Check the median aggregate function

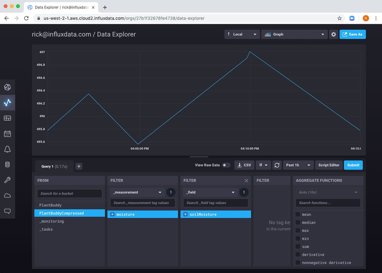(298, 222)
